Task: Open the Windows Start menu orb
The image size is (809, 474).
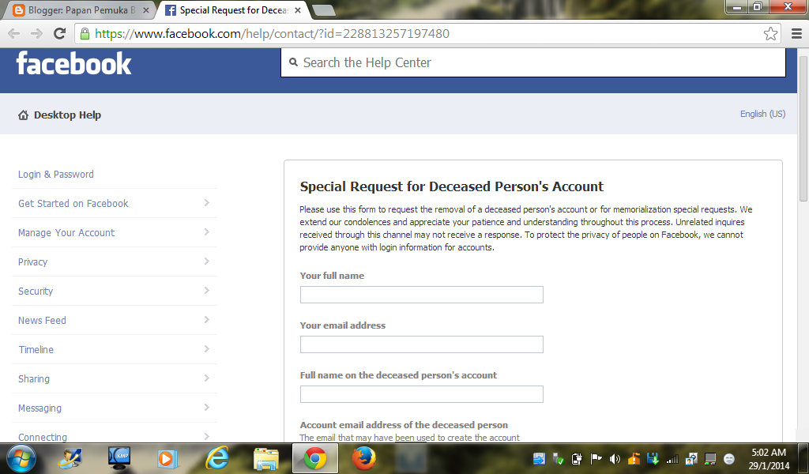Action: [x=21, y=458]
